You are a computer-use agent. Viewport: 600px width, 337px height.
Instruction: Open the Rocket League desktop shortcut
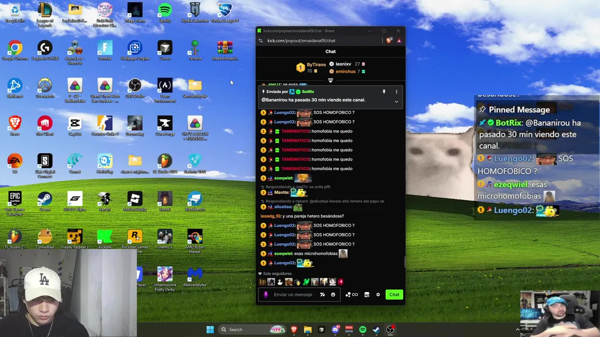click(225, 13)
